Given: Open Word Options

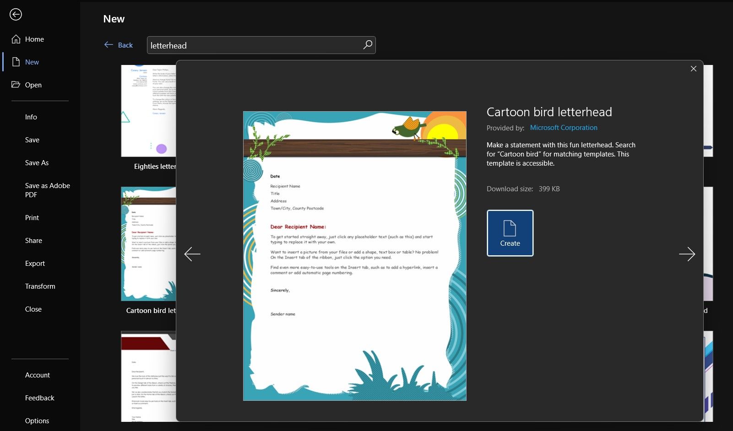Looking at the screenshot, I should tap(37, 420).
